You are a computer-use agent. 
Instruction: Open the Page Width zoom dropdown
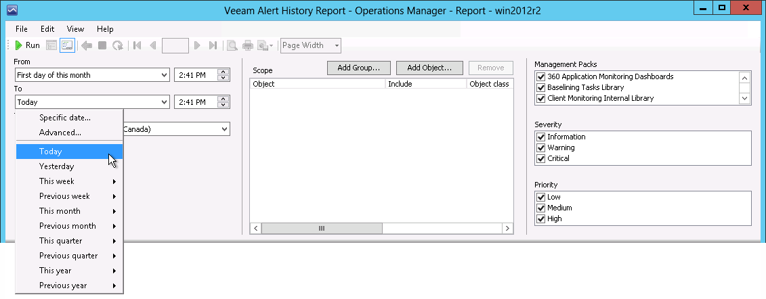[311, 45]
